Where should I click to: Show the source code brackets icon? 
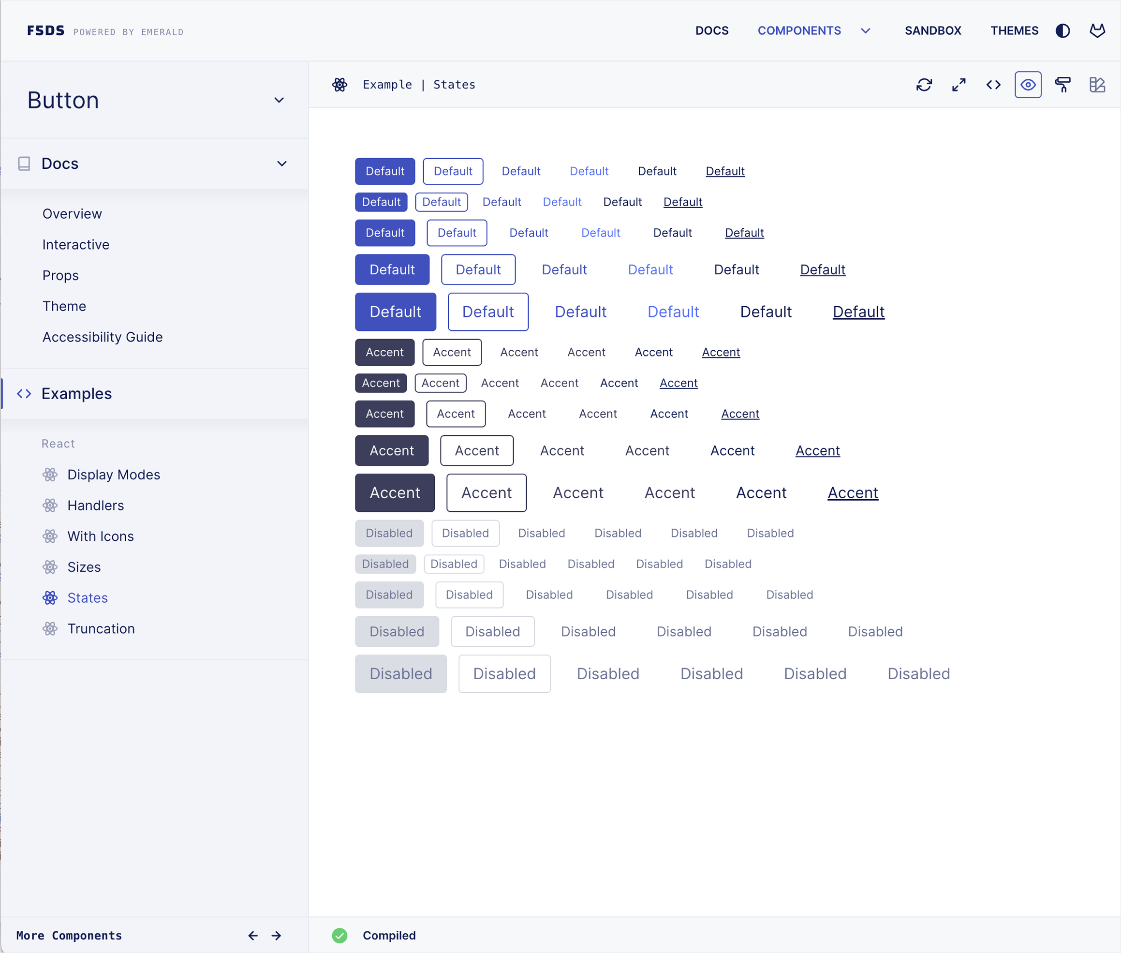(993, 85)
